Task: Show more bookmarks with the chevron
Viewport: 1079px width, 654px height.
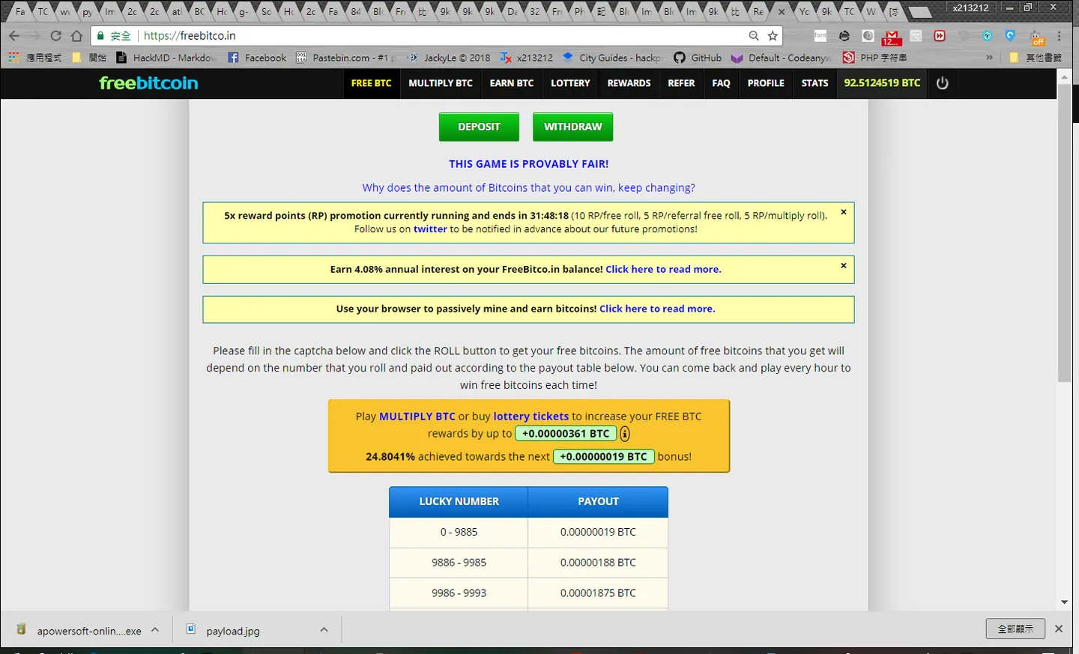Action: coord(989,58)
